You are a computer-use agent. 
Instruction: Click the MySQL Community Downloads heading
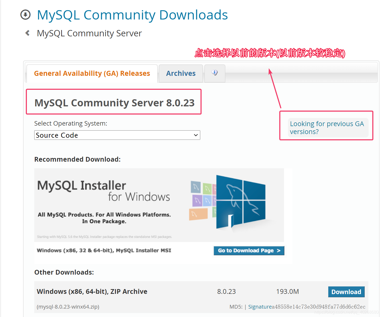(x=132, y=15)
